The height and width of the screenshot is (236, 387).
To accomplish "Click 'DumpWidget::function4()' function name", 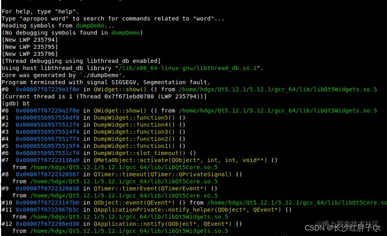I will click(x=134, y=125).
